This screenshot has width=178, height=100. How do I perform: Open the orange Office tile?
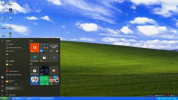[x=34, y=47]
